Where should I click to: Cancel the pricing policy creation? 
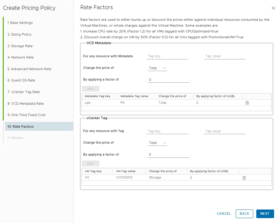223,214
